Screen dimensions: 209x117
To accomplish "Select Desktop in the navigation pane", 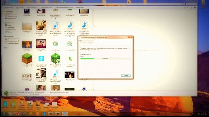I will (x=11, y=18).
